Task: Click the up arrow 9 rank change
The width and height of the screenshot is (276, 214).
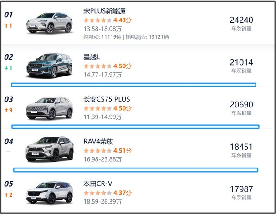Action: coord(9,110)
